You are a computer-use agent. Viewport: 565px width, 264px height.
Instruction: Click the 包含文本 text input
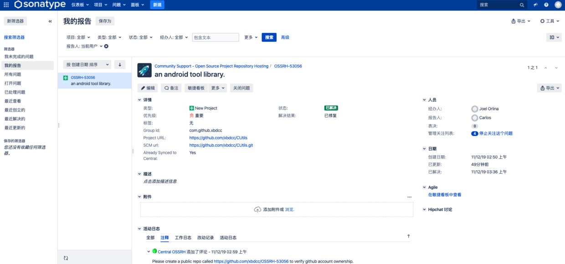pyautogui.click(x=216, y=37)
